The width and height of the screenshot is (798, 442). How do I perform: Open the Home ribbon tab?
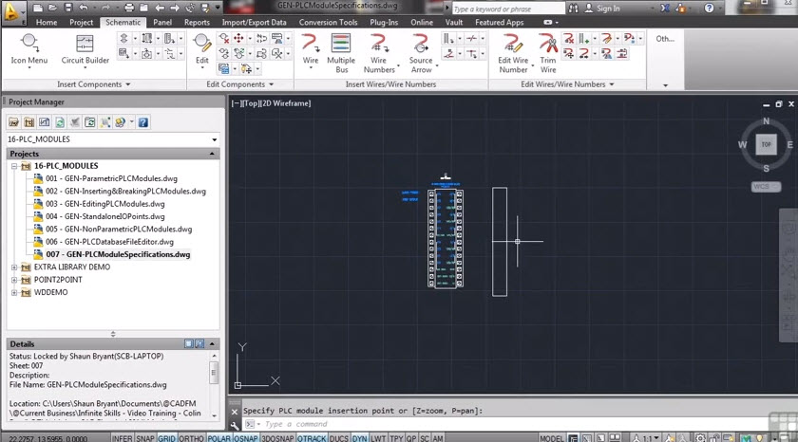(47, 23)
